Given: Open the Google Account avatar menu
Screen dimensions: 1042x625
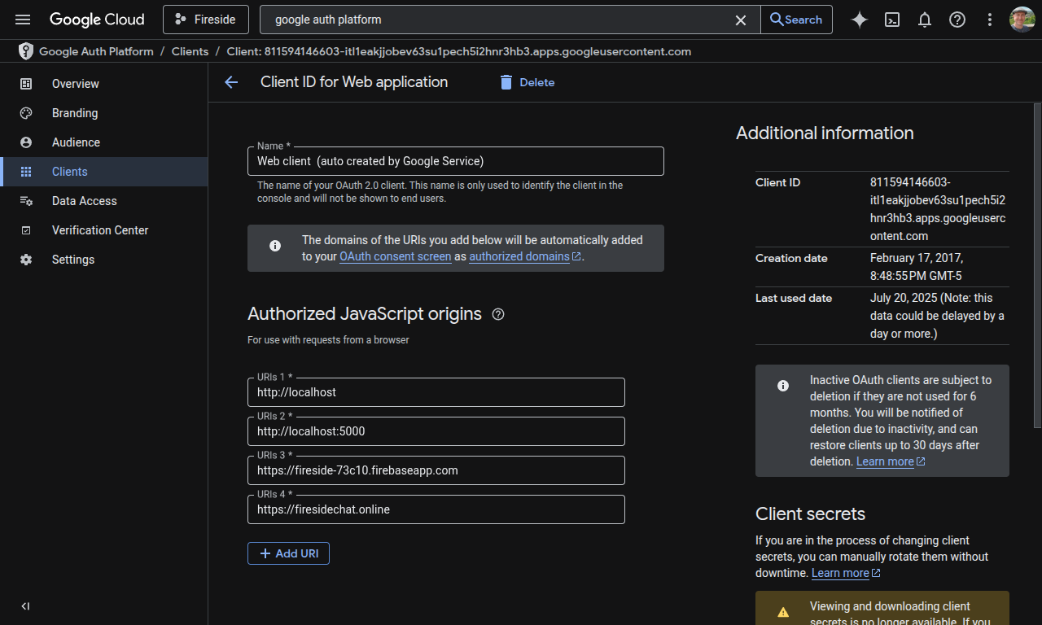Looking at the screenshot, I should 1022,20.
